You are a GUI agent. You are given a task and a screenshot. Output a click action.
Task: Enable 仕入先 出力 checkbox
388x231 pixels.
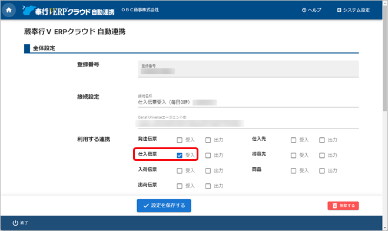pos(322,140)
